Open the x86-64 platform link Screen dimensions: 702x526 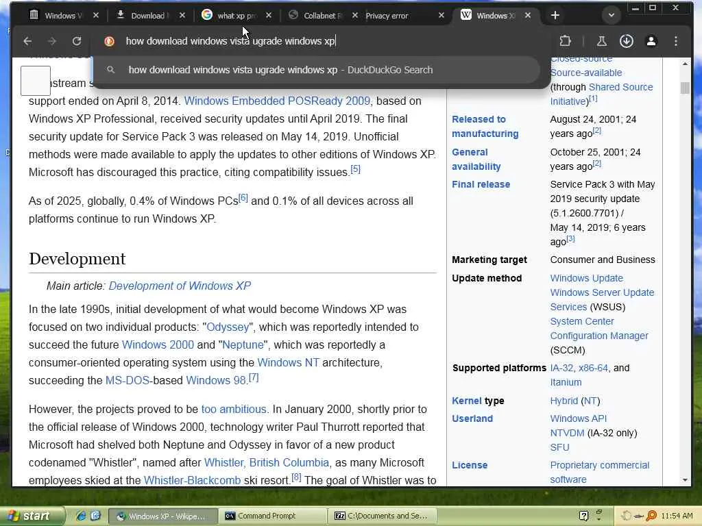coord(593,368)
